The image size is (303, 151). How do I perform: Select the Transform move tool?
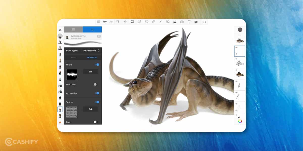click(x=125, y=22)
